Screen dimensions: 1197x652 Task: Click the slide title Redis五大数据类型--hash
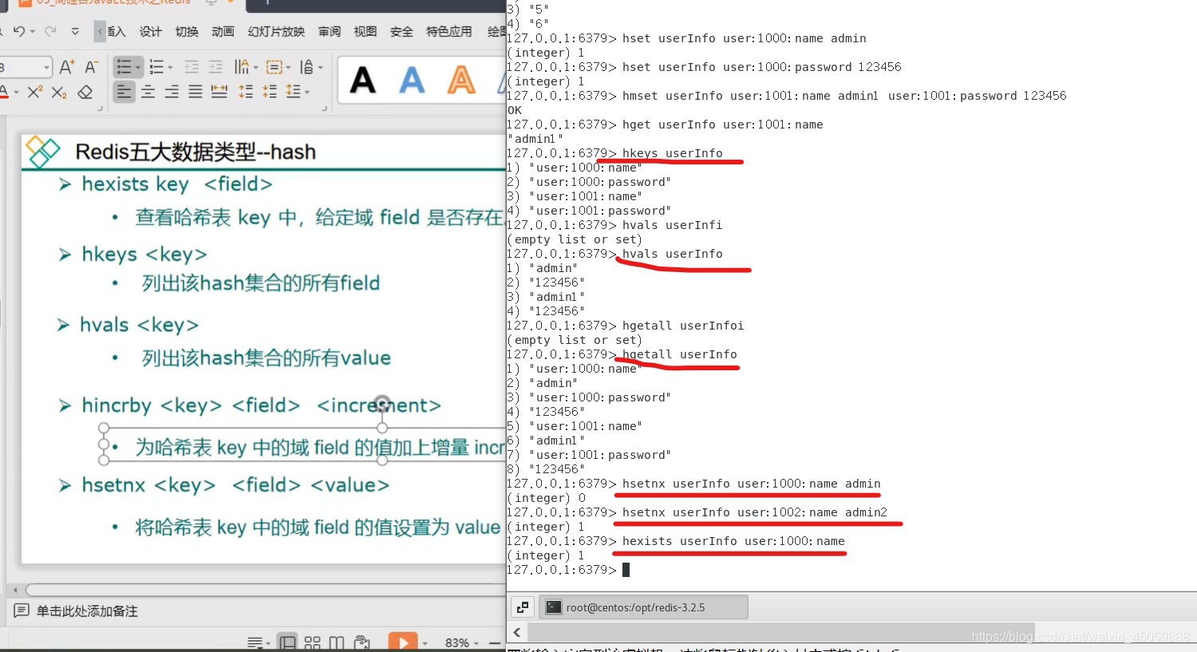pos(196,152)
